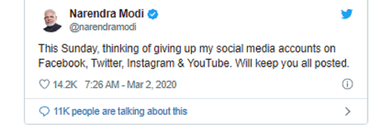Like the tweet with the heart icon
This screenshot has width=381, height=133.
coord(44,85)
